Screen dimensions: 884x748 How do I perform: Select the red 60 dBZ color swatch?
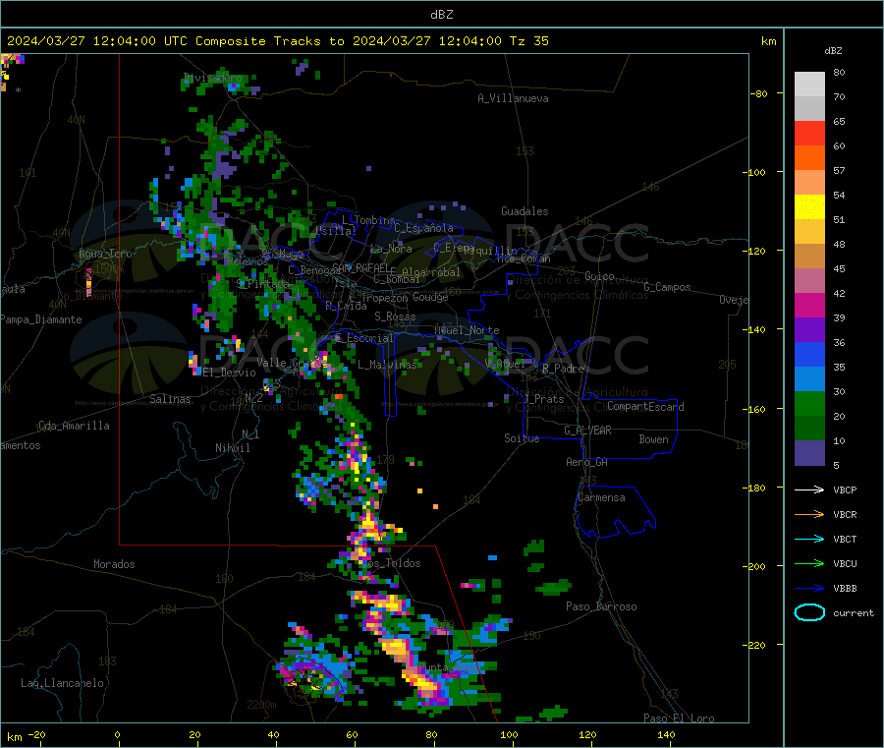809,133
